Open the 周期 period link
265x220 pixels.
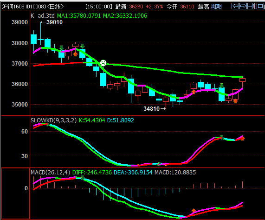(x=216, y=7)
